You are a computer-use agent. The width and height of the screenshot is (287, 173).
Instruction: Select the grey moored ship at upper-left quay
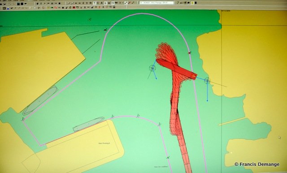point(40,100)
